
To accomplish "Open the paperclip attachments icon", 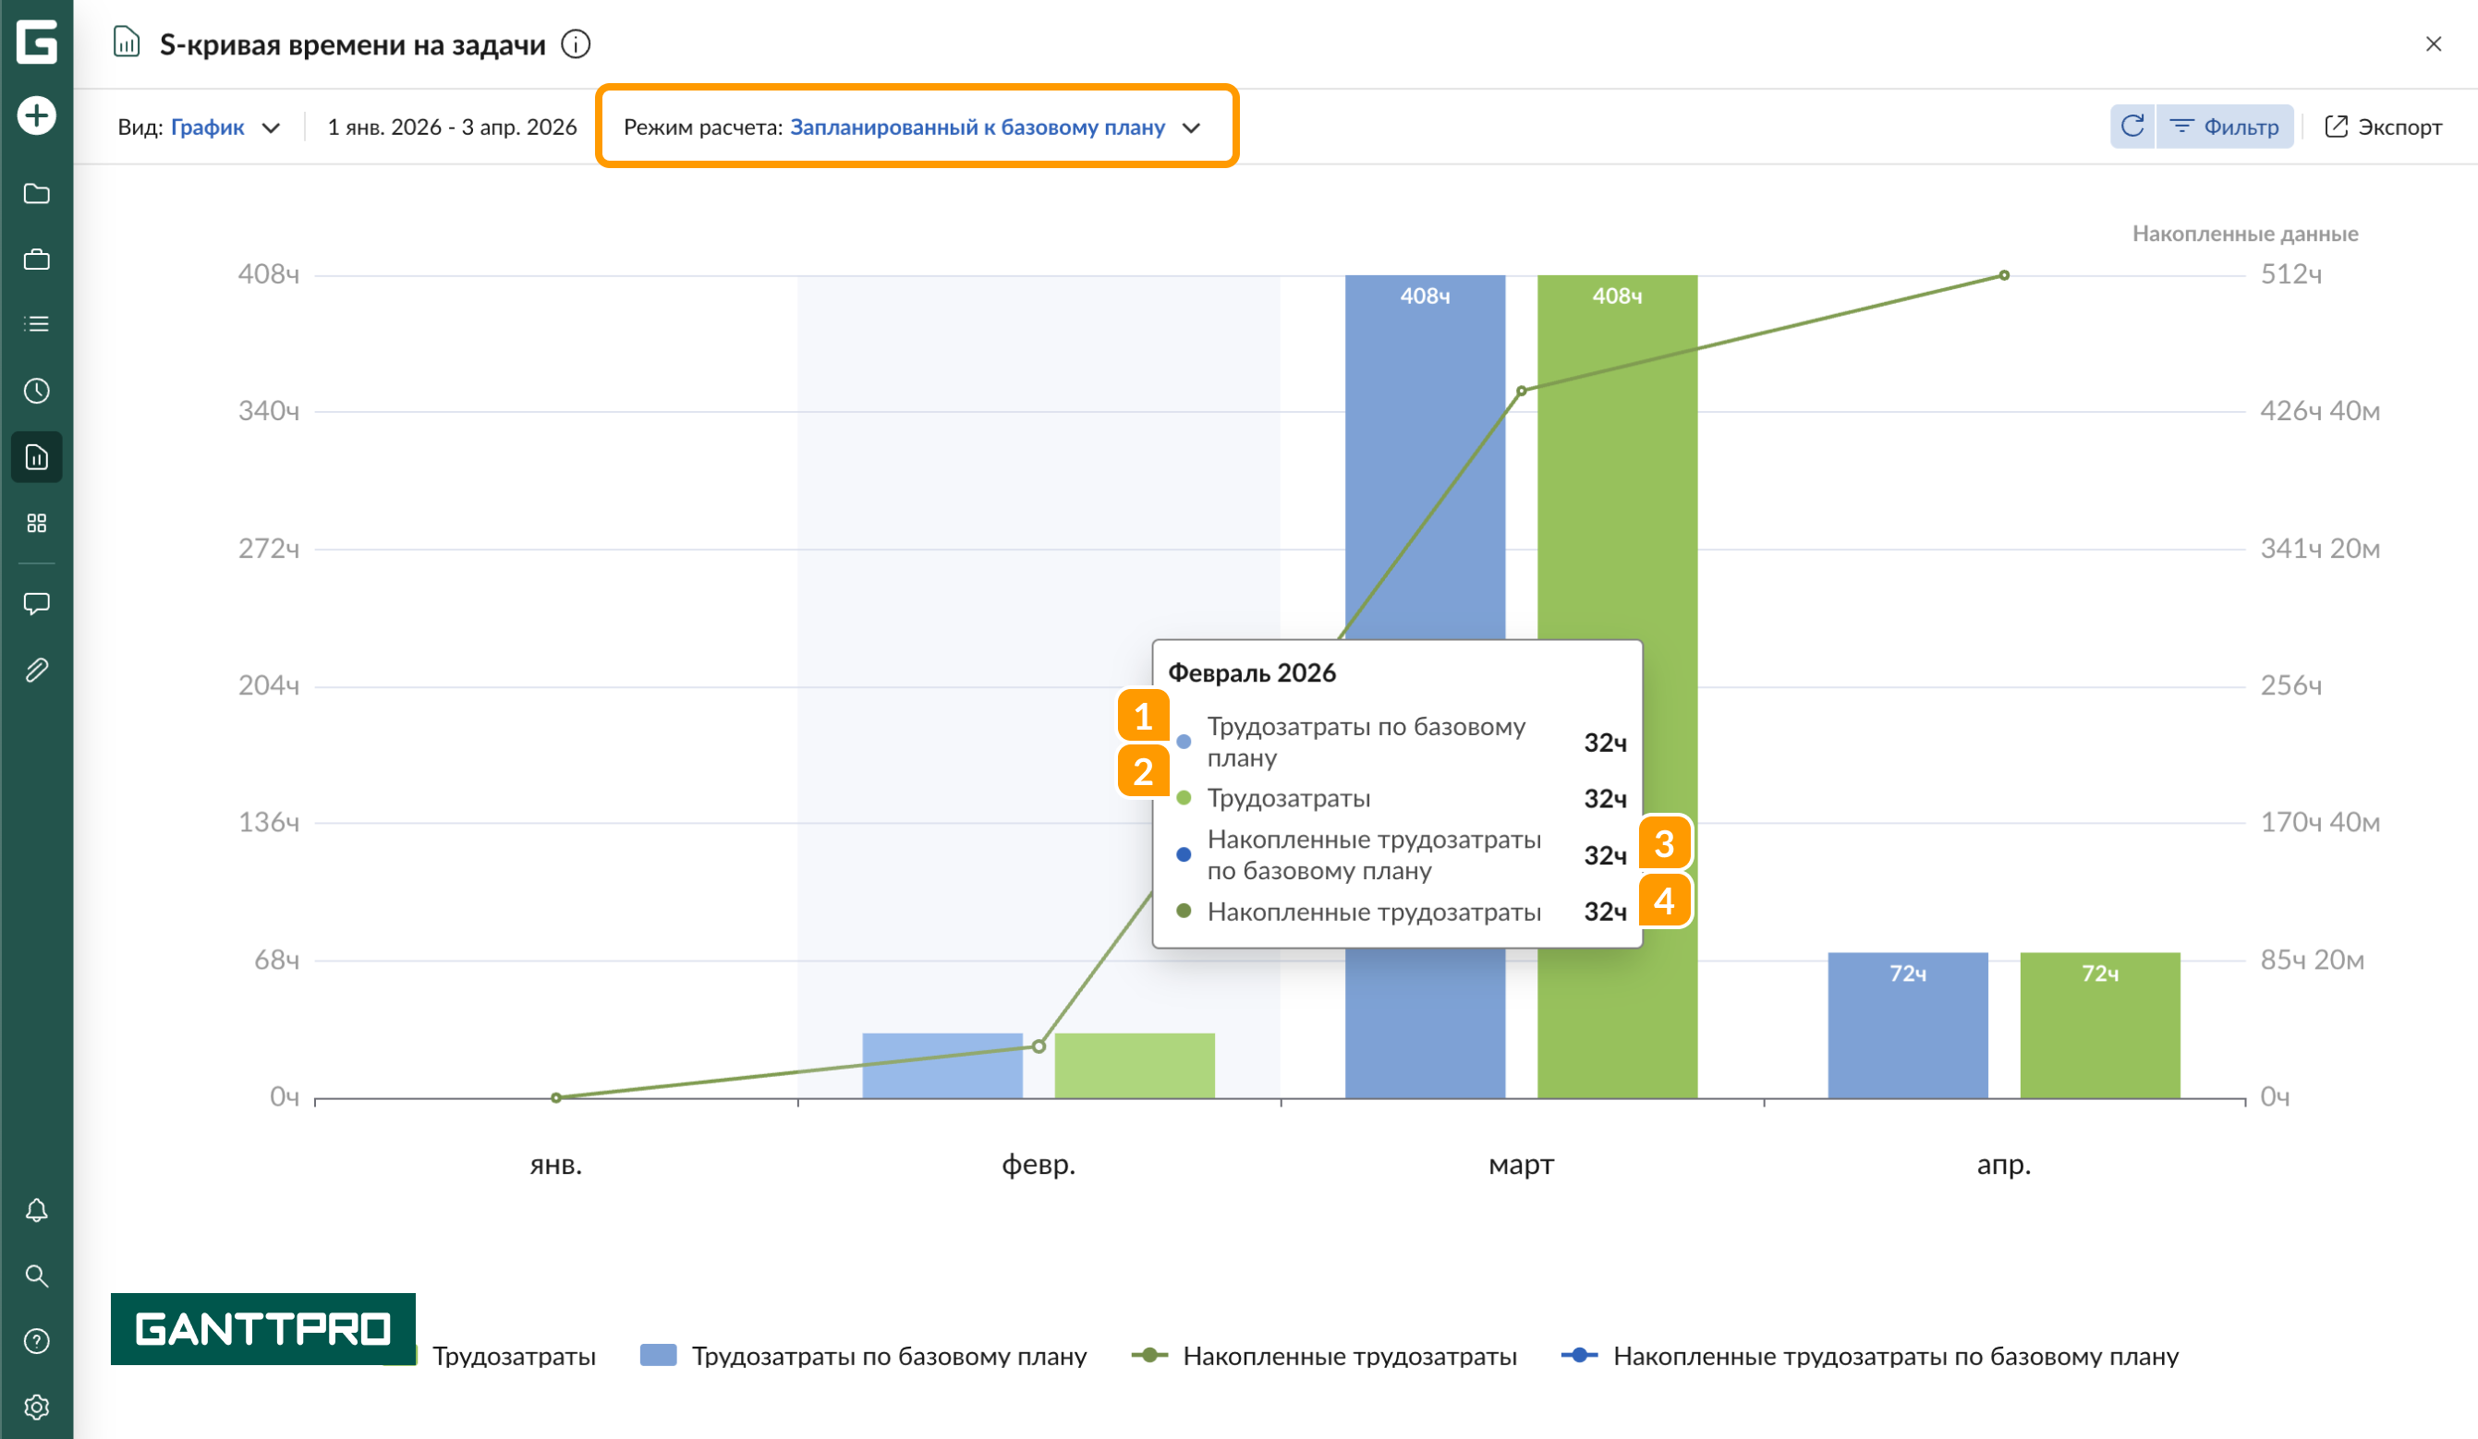I will [x=36, y=671].
